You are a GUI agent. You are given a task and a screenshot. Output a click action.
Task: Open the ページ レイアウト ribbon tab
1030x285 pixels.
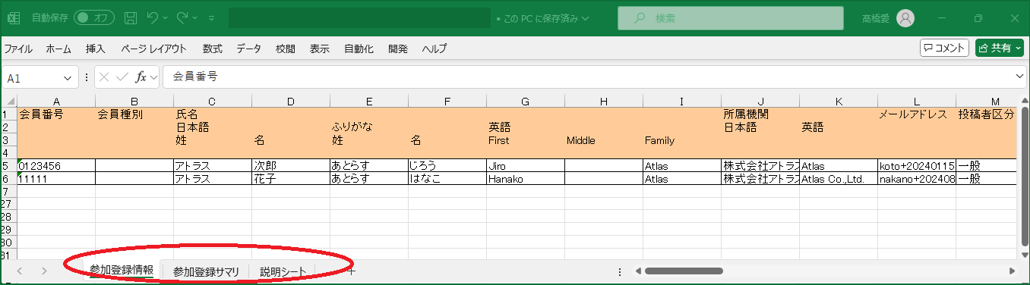click(153, 49)
